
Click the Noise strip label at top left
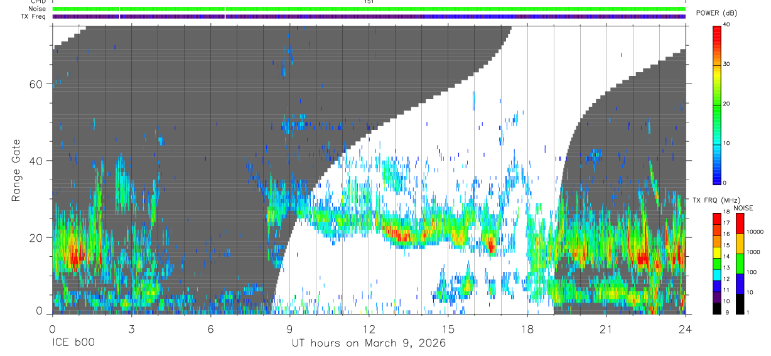[38, 9]
